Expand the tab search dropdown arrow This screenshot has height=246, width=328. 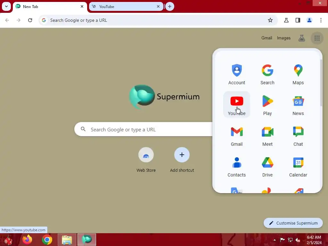(6, 6)
